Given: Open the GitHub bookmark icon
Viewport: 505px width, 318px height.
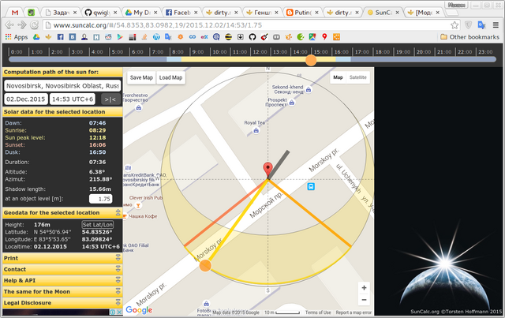Looking at the screenshot, I should click(x=252, y=37).
